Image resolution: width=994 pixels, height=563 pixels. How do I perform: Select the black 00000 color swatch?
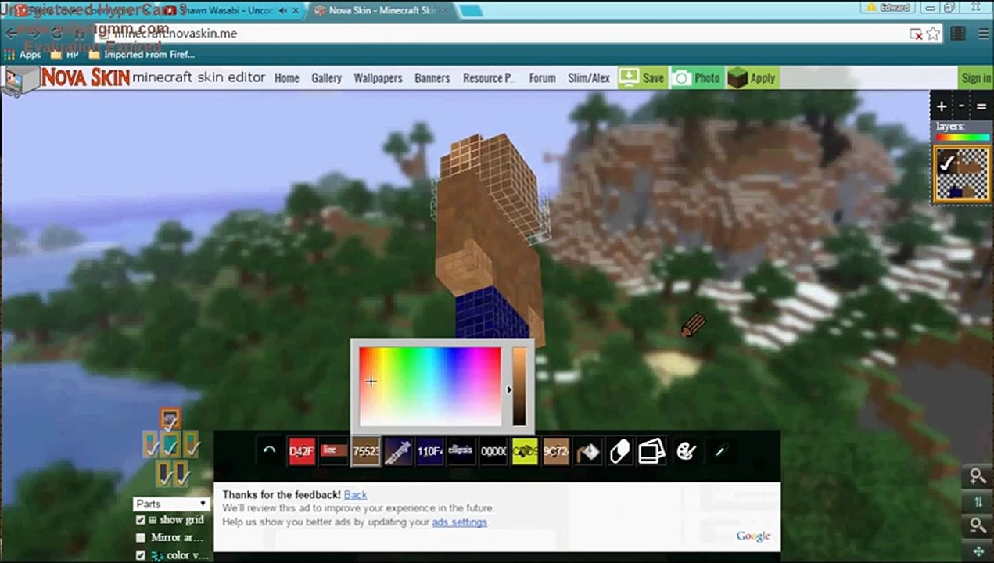[493, 451]
